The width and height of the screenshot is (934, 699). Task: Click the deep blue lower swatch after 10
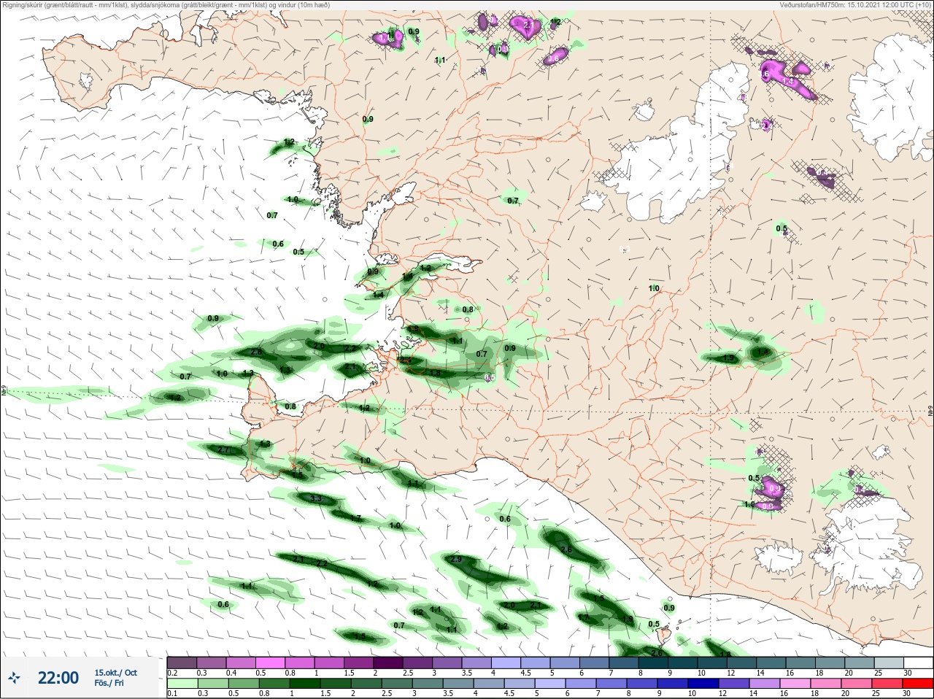click(703, 684)
